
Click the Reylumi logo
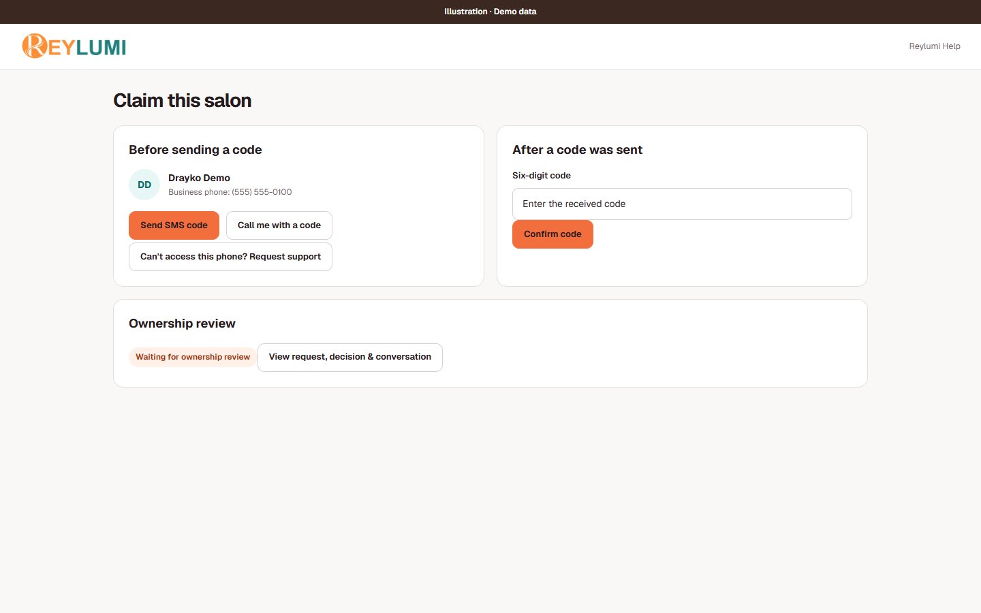(x=74, y=46)
